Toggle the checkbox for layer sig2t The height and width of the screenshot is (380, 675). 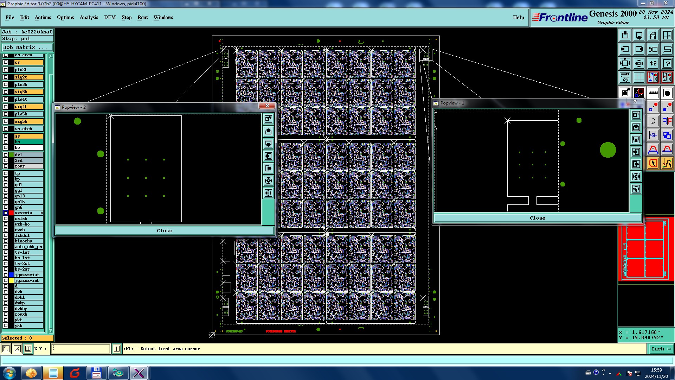click(6, 77)
